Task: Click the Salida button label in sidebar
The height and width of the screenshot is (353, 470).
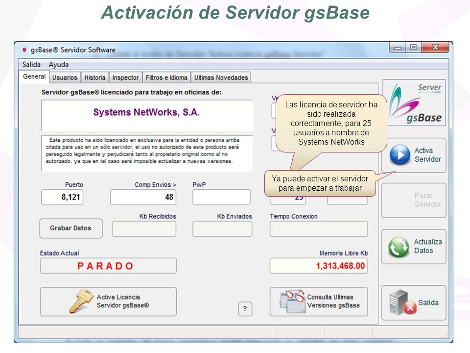Action: coord(428,303)
